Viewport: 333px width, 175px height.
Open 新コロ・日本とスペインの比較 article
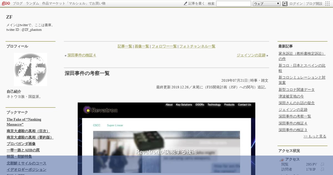click(x=302, y=68)
